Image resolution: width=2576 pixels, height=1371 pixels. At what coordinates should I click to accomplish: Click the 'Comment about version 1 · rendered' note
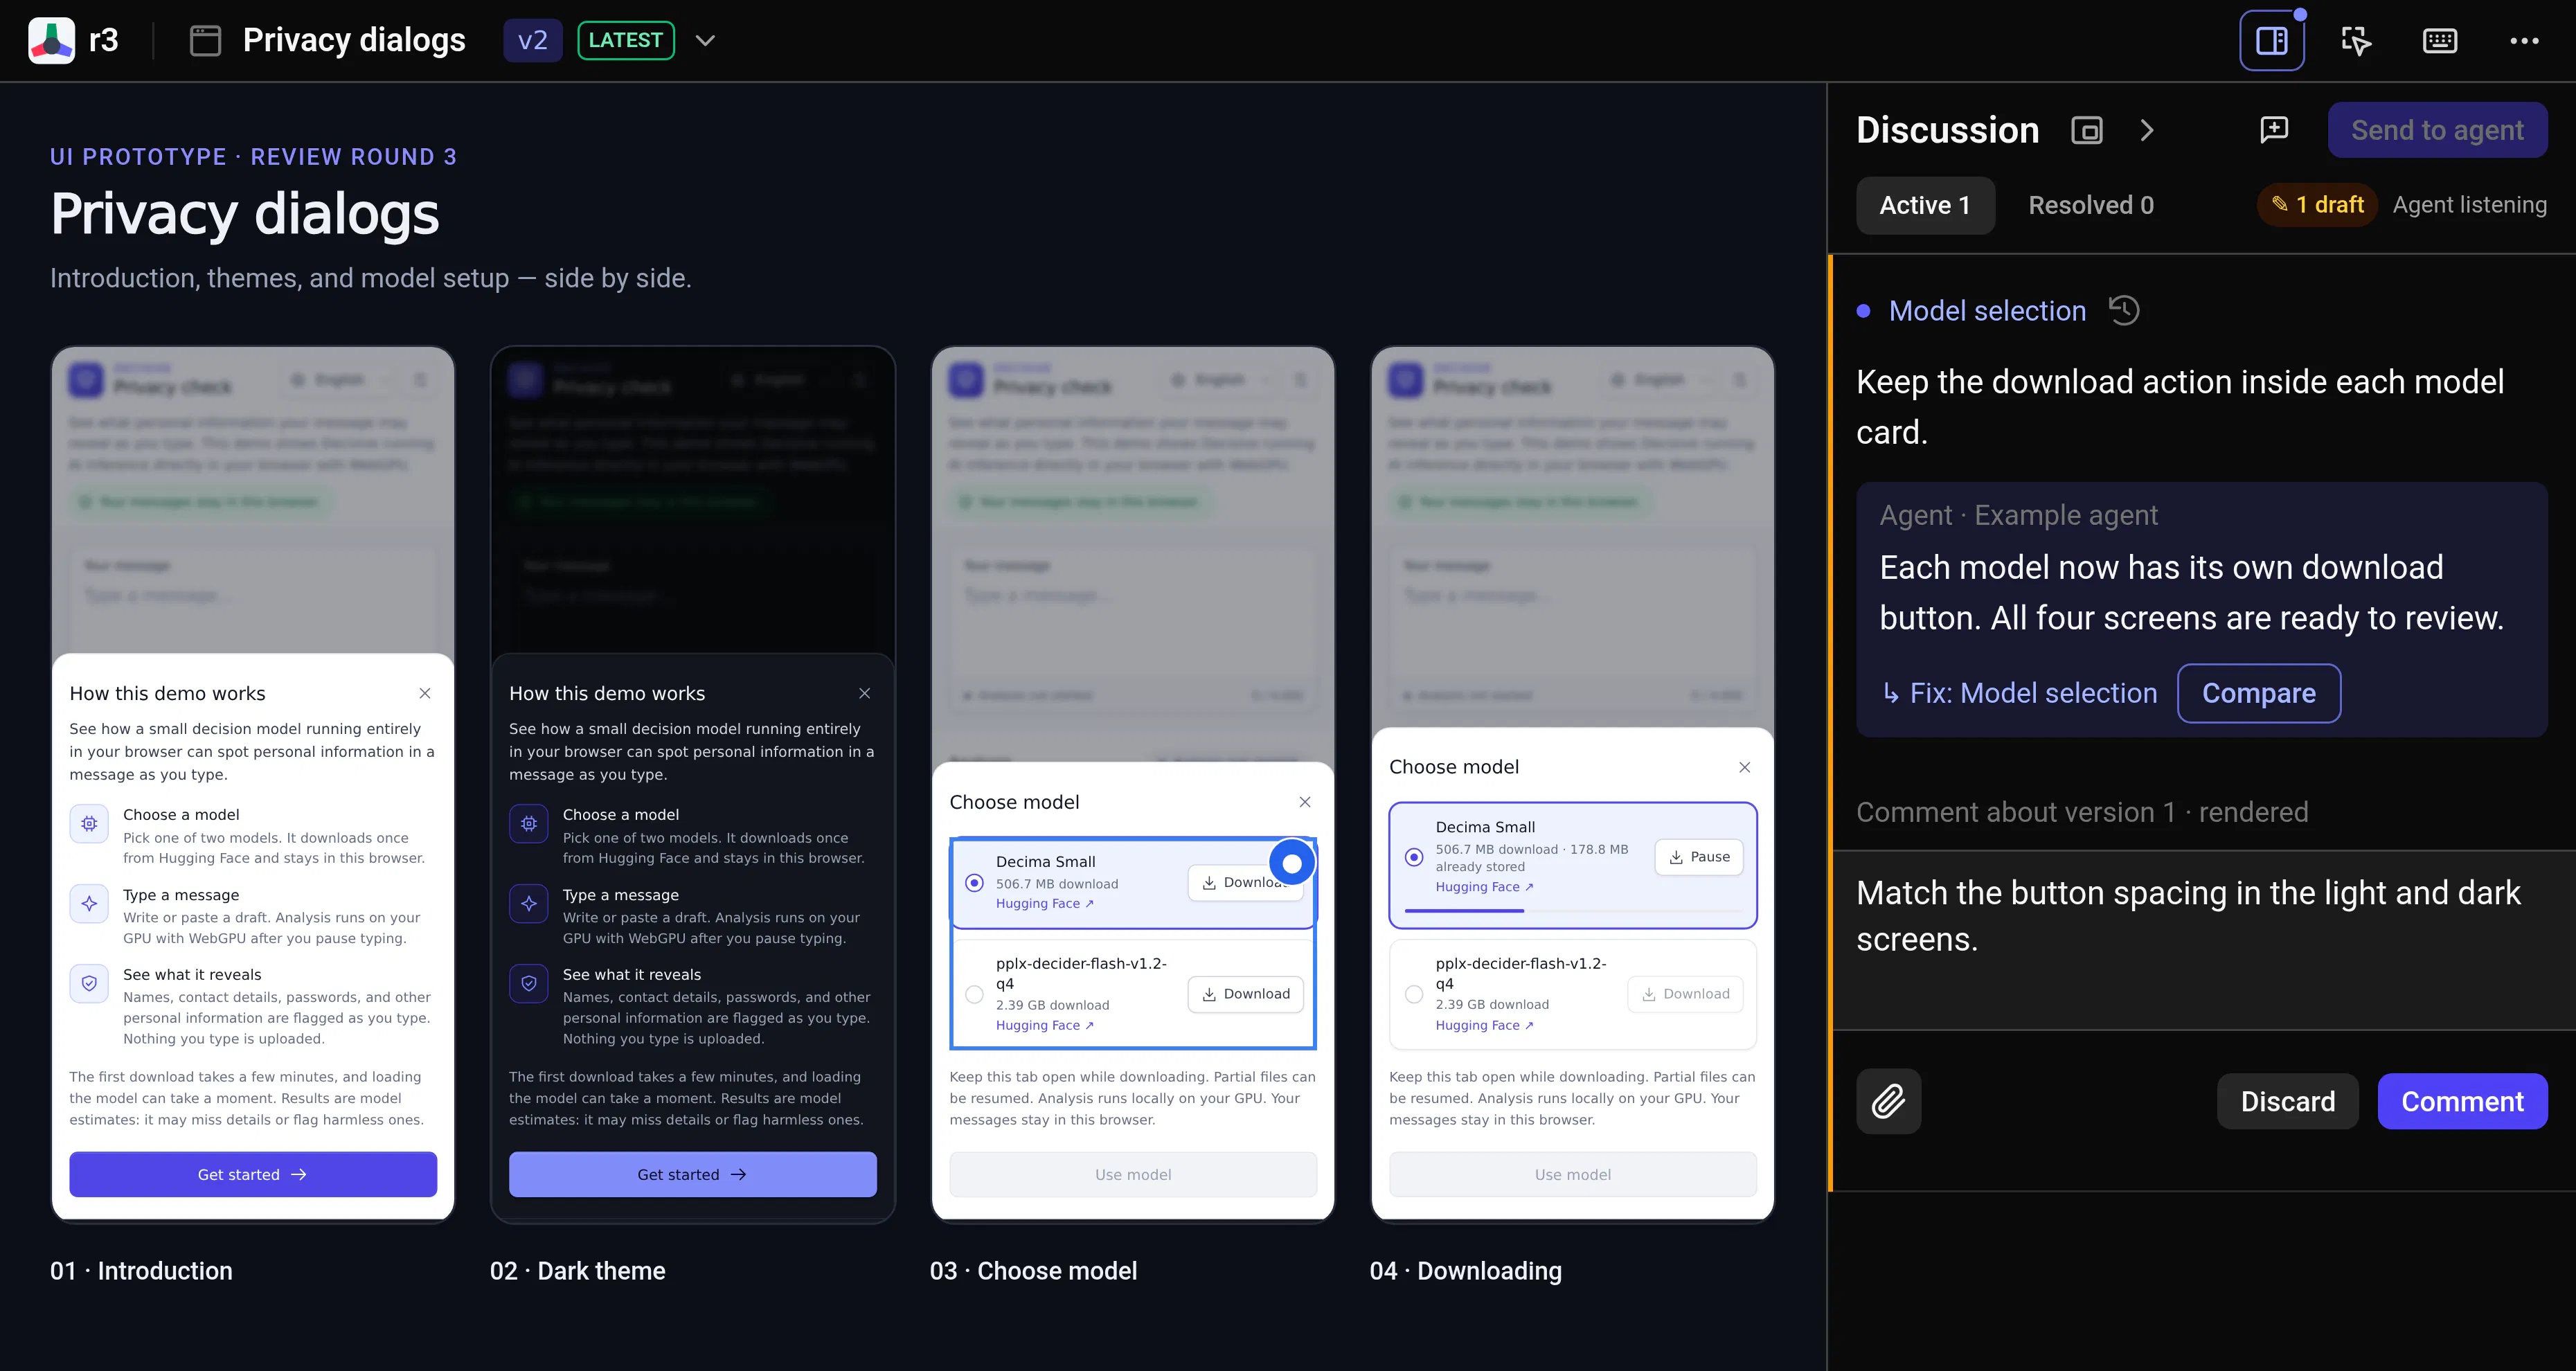pos(2082,812)
